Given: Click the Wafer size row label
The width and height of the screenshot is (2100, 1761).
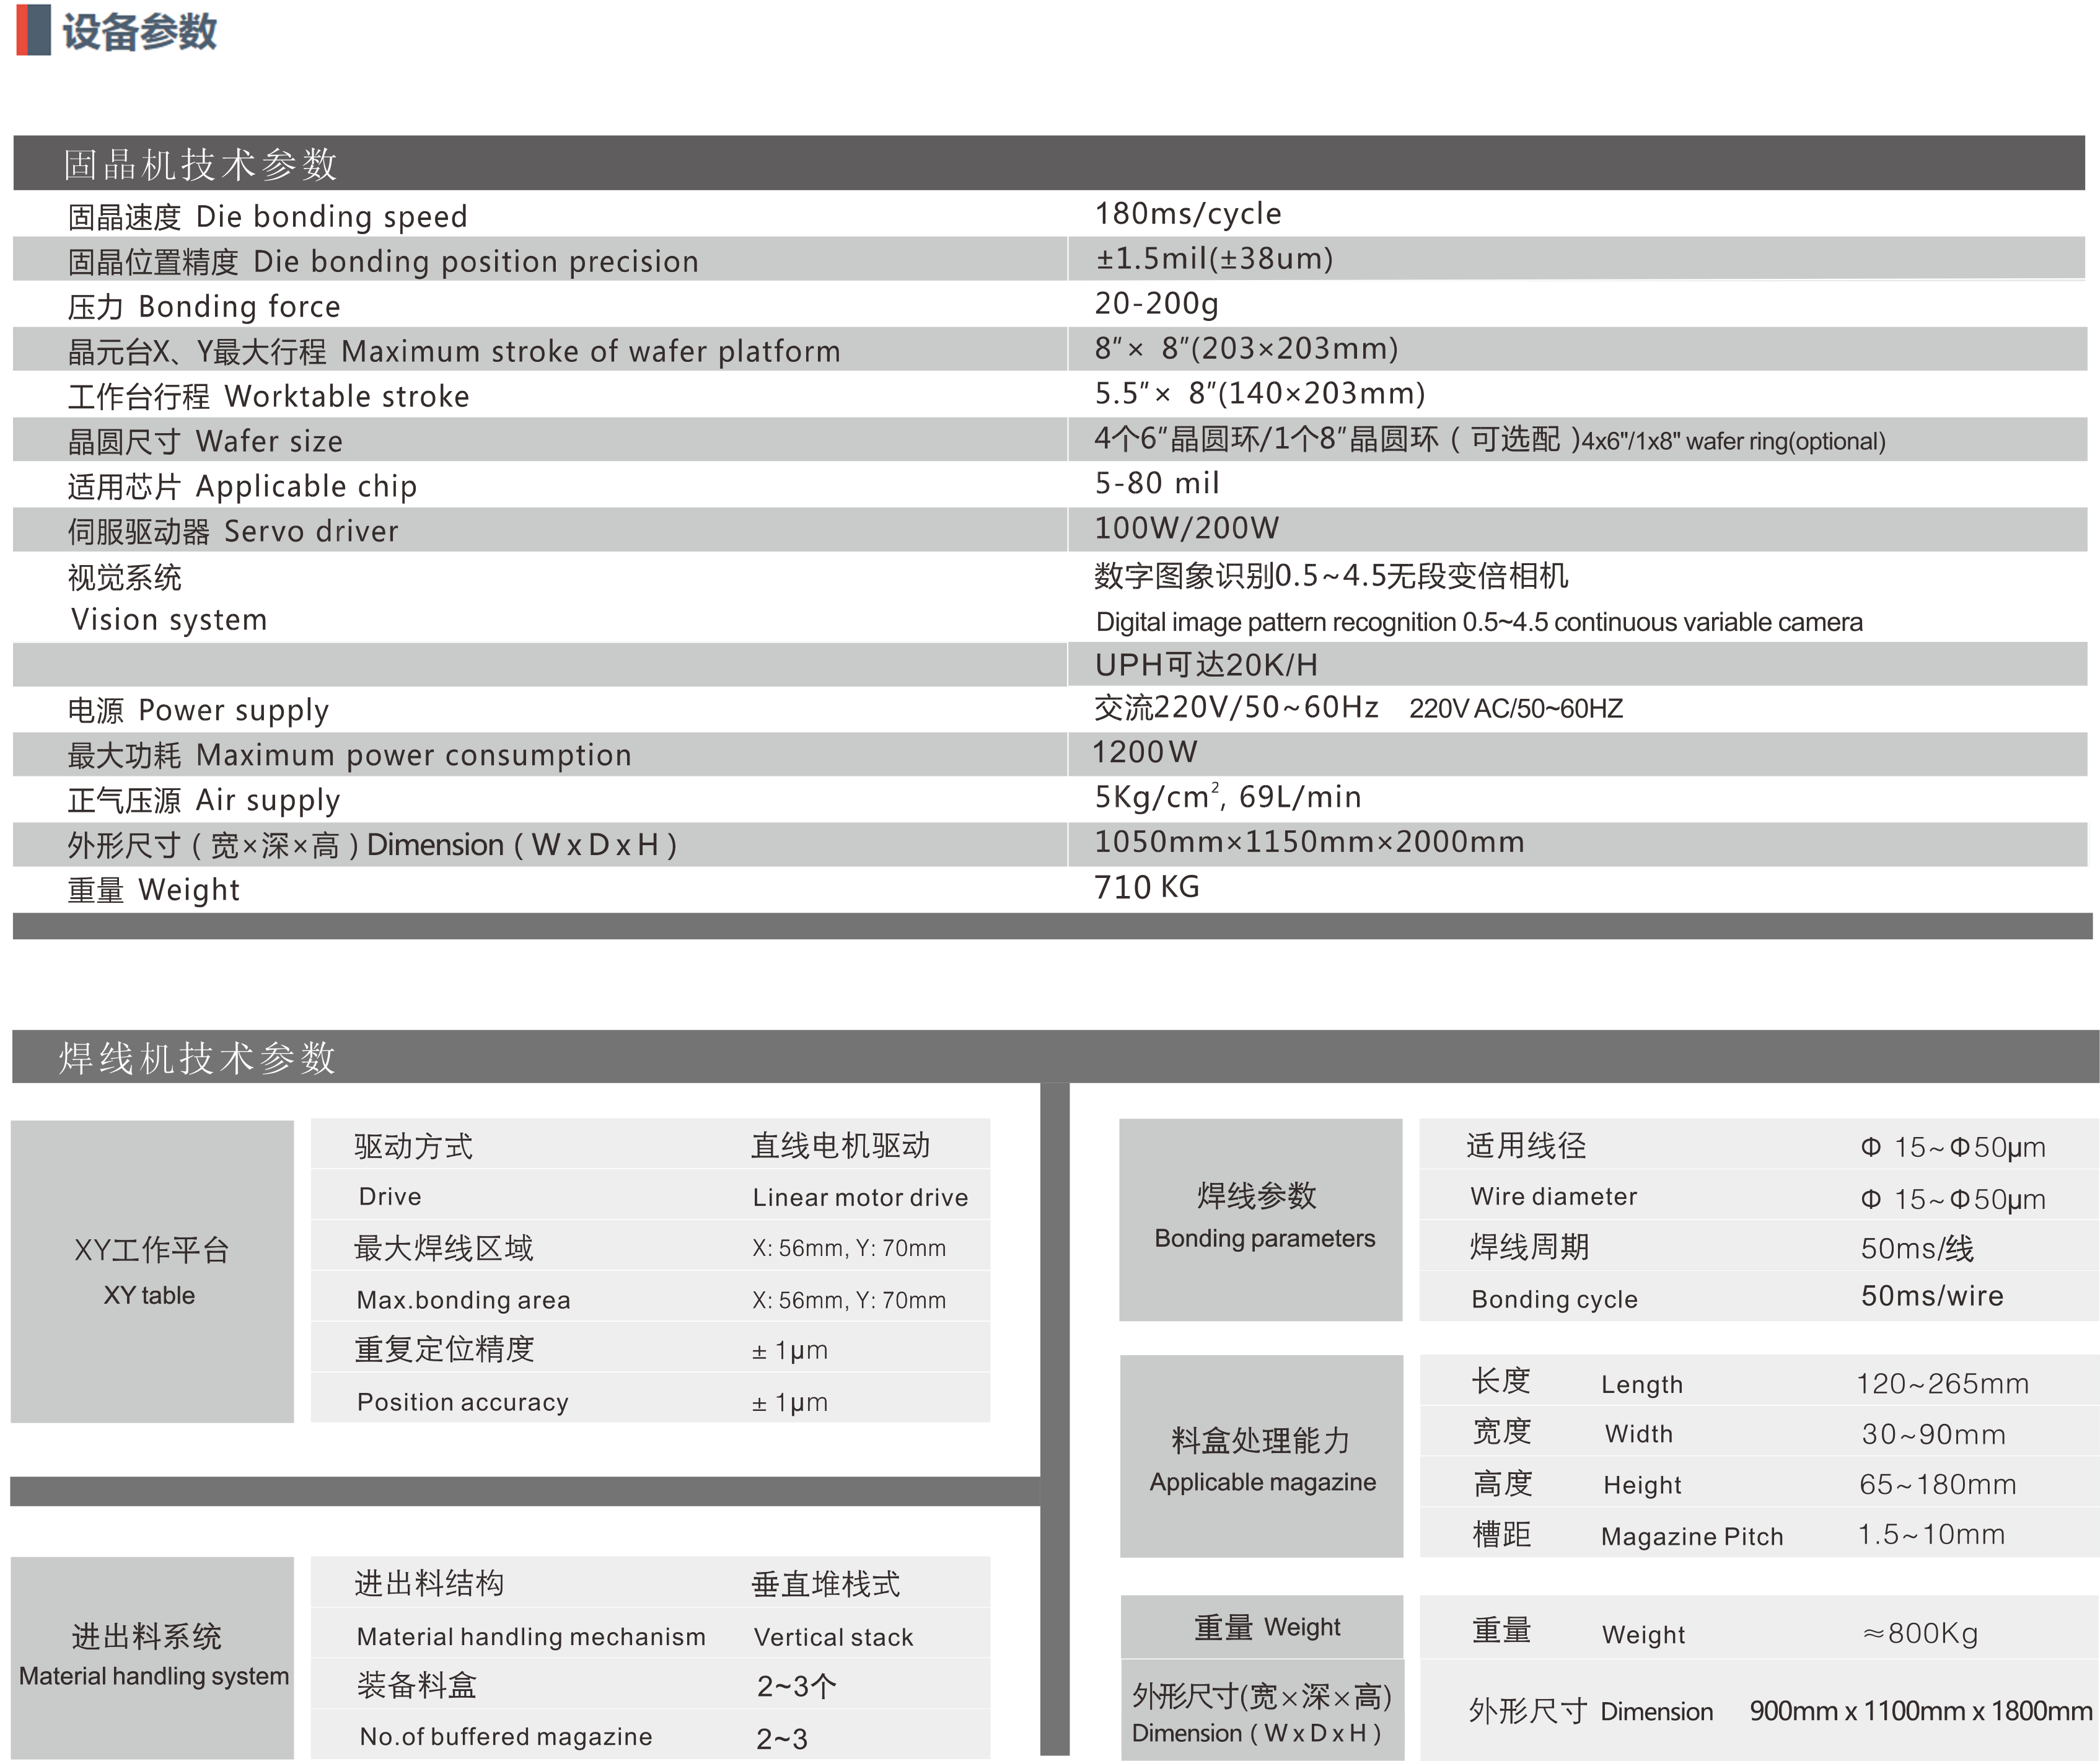Looking at the screenshot, I should [205, 442].
